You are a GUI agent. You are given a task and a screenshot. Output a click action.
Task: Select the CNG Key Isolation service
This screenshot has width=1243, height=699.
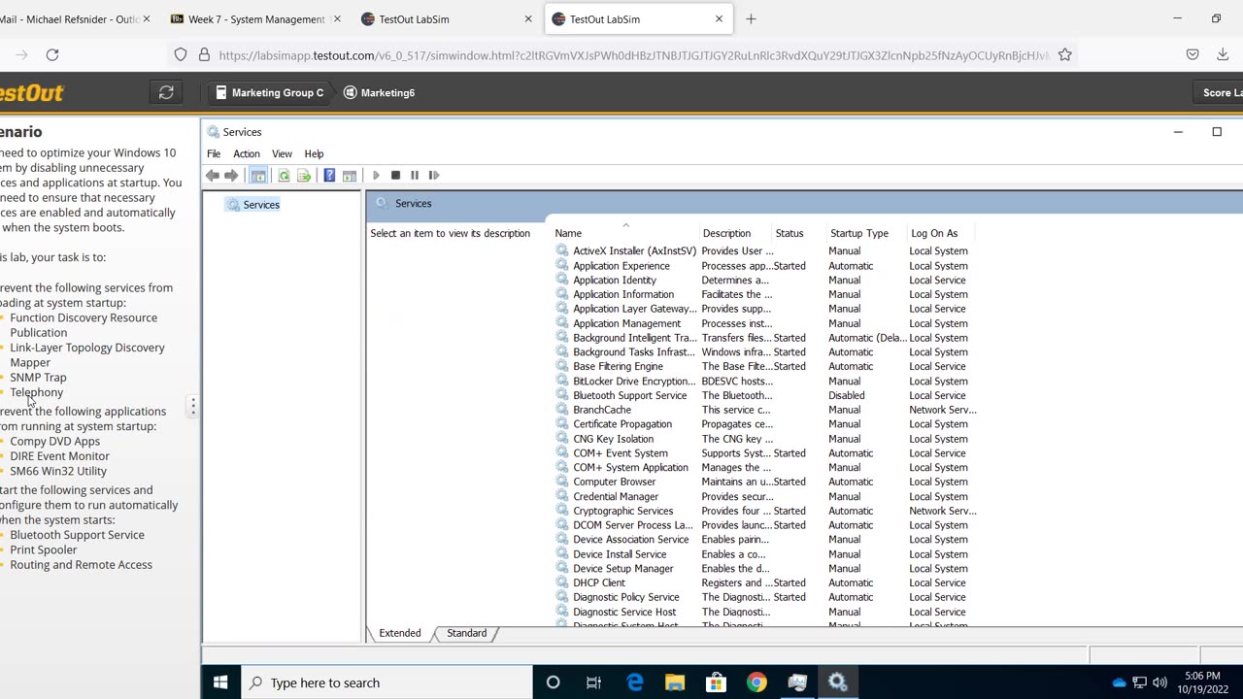[x=765, y=439]
